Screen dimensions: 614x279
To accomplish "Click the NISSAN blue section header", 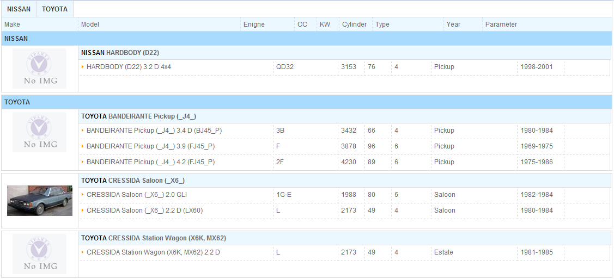I will pyautogui.click(x=307, y=38).
